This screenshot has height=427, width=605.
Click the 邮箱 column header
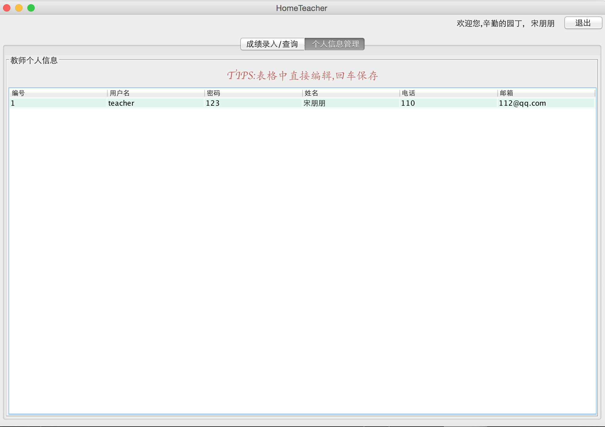pos(546,93)
